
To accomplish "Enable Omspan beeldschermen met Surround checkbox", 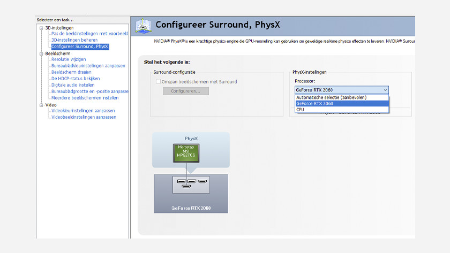I will pos(158,82).
